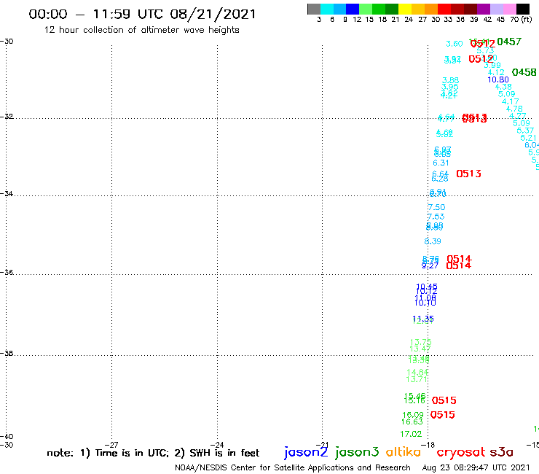Click the yellow swatch in wave height legend
The height and width of the screenshot is (474, 539).
[x=405, y=9]
